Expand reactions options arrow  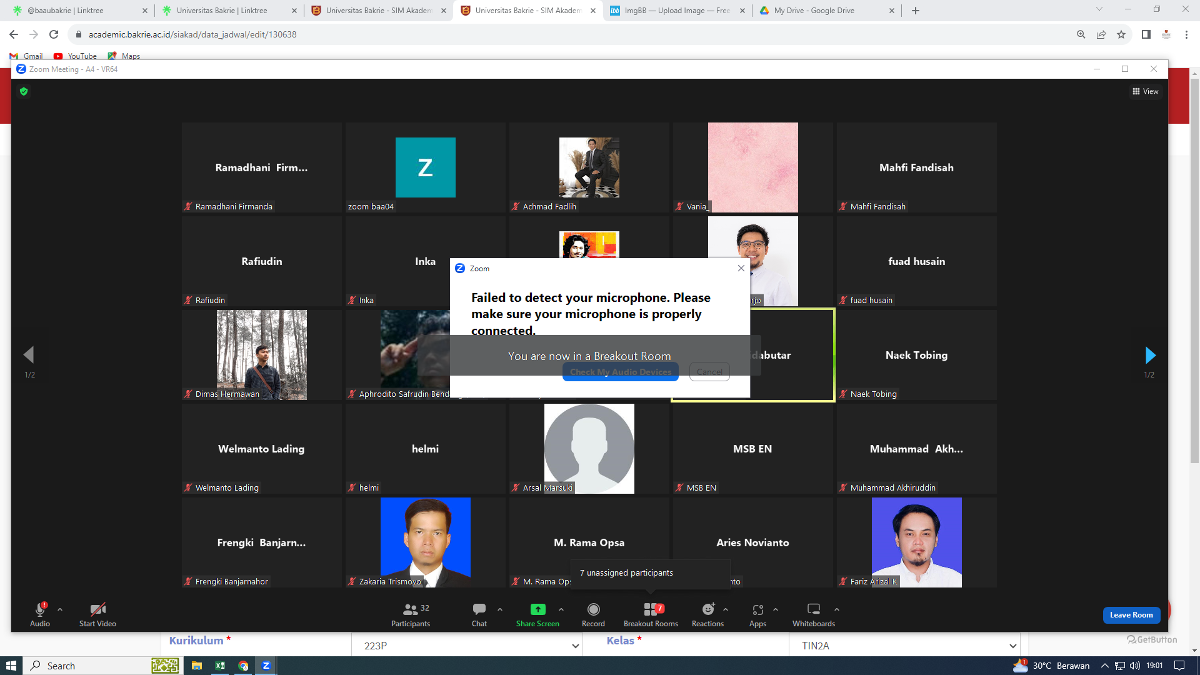point(726,609)
